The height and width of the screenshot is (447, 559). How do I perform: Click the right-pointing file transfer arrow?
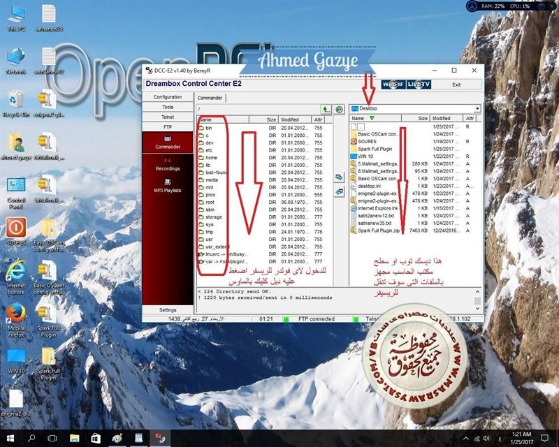(339, 177)
